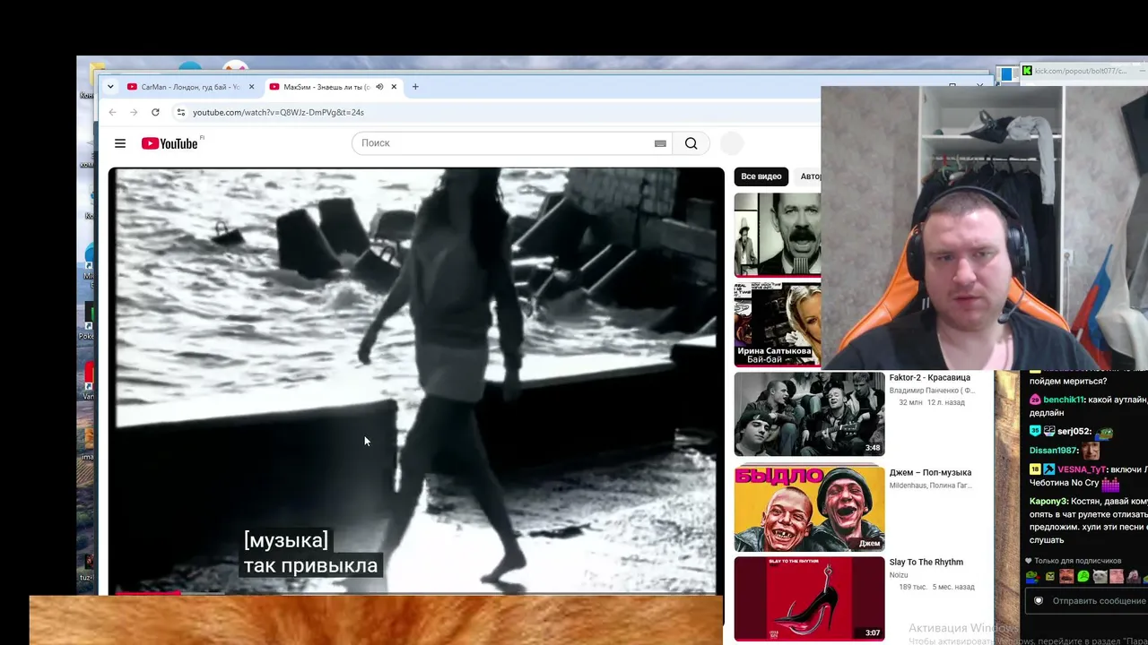Click the YouTube account avatar placeholder
The width and height of the screenshot is (1148, 645).
pyautogui.click(x=732, y=143)
